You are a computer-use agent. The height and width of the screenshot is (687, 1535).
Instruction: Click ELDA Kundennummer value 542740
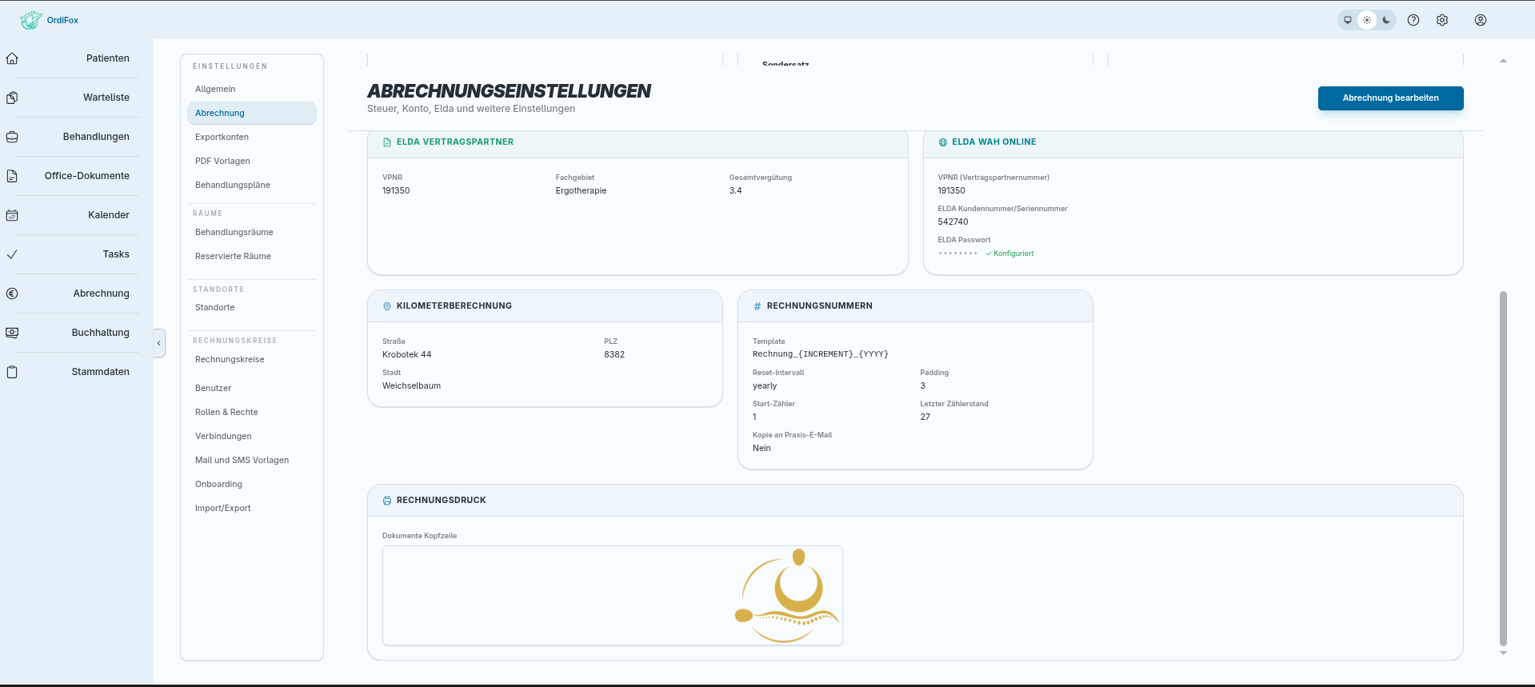[953, 222]
